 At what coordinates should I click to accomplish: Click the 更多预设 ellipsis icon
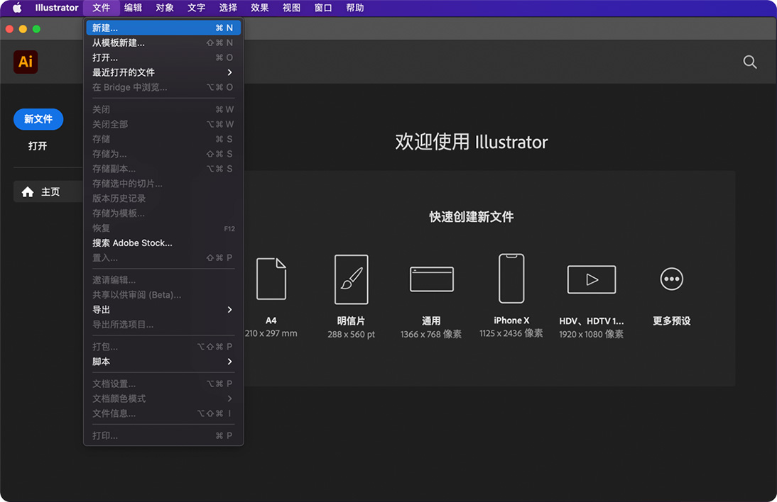click(x=671, y=279)
